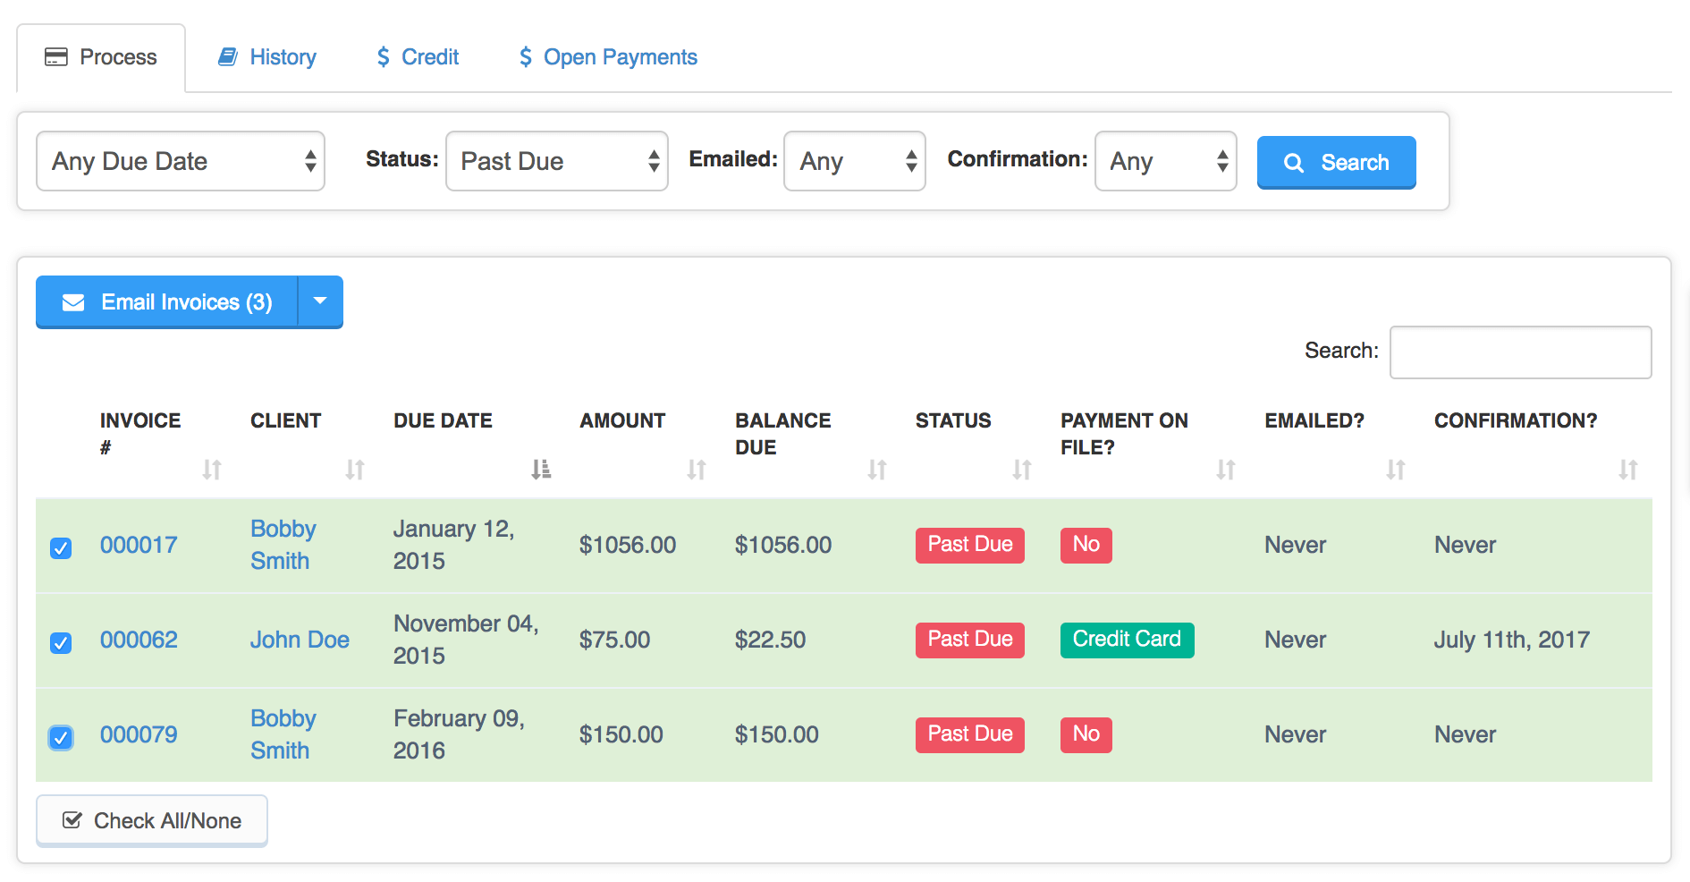
Task: Click the February 09, 2016 due date
Action: pos(459,734)
